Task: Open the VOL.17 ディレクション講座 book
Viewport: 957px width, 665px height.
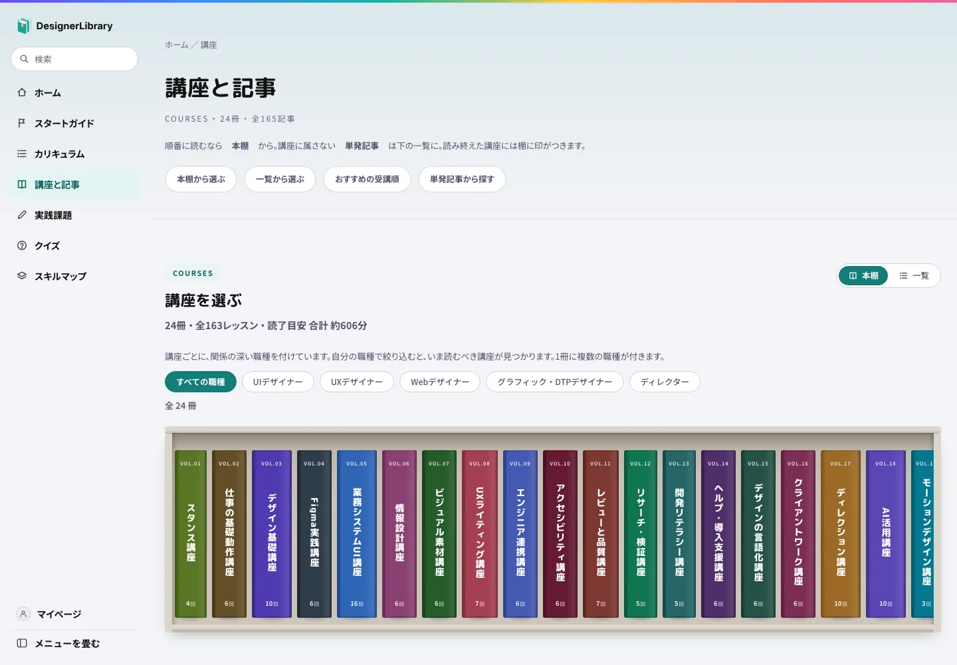Action: pyautogui.click(x=841, y=534)
